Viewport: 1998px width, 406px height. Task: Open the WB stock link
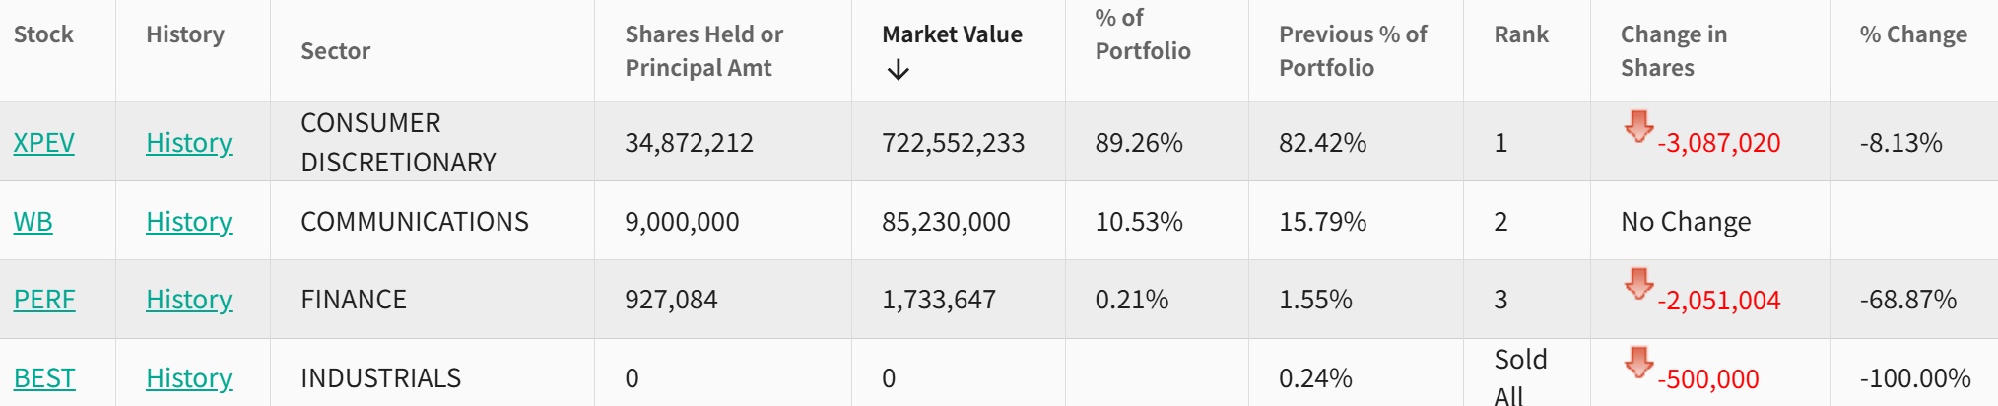[33, 222]
